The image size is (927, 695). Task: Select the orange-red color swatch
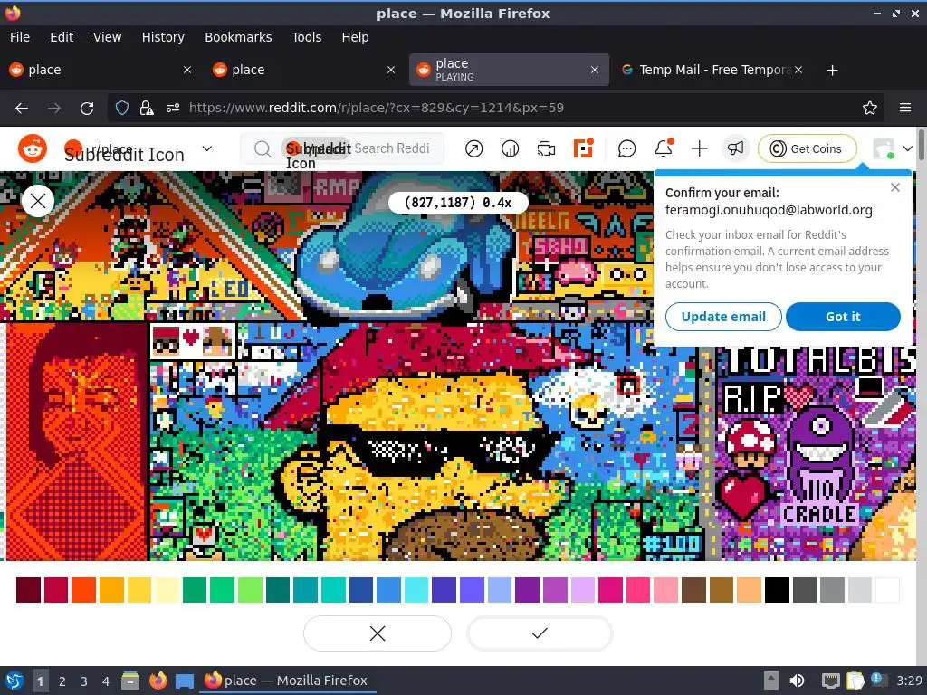tap(83, 590)
